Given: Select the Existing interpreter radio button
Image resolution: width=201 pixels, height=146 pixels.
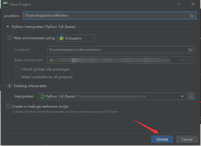Looking at the screenshot, I should pos(10,86).
